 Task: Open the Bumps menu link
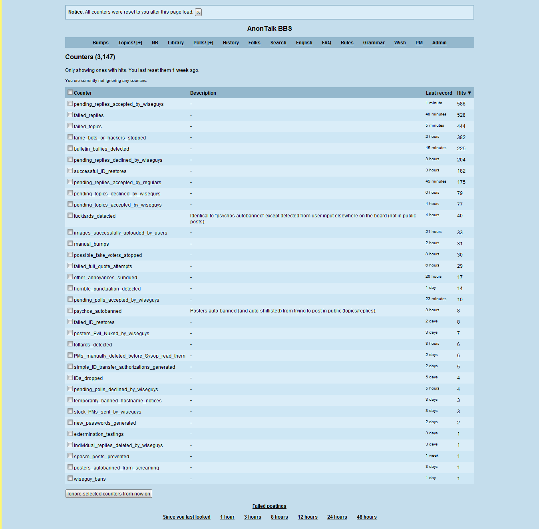[x=101, y=43]
